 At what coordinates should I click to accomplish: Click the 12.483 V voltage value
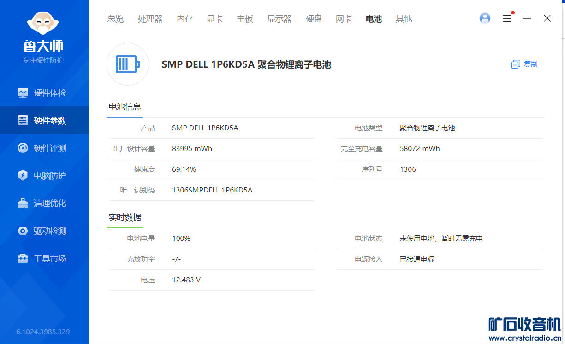186,280
